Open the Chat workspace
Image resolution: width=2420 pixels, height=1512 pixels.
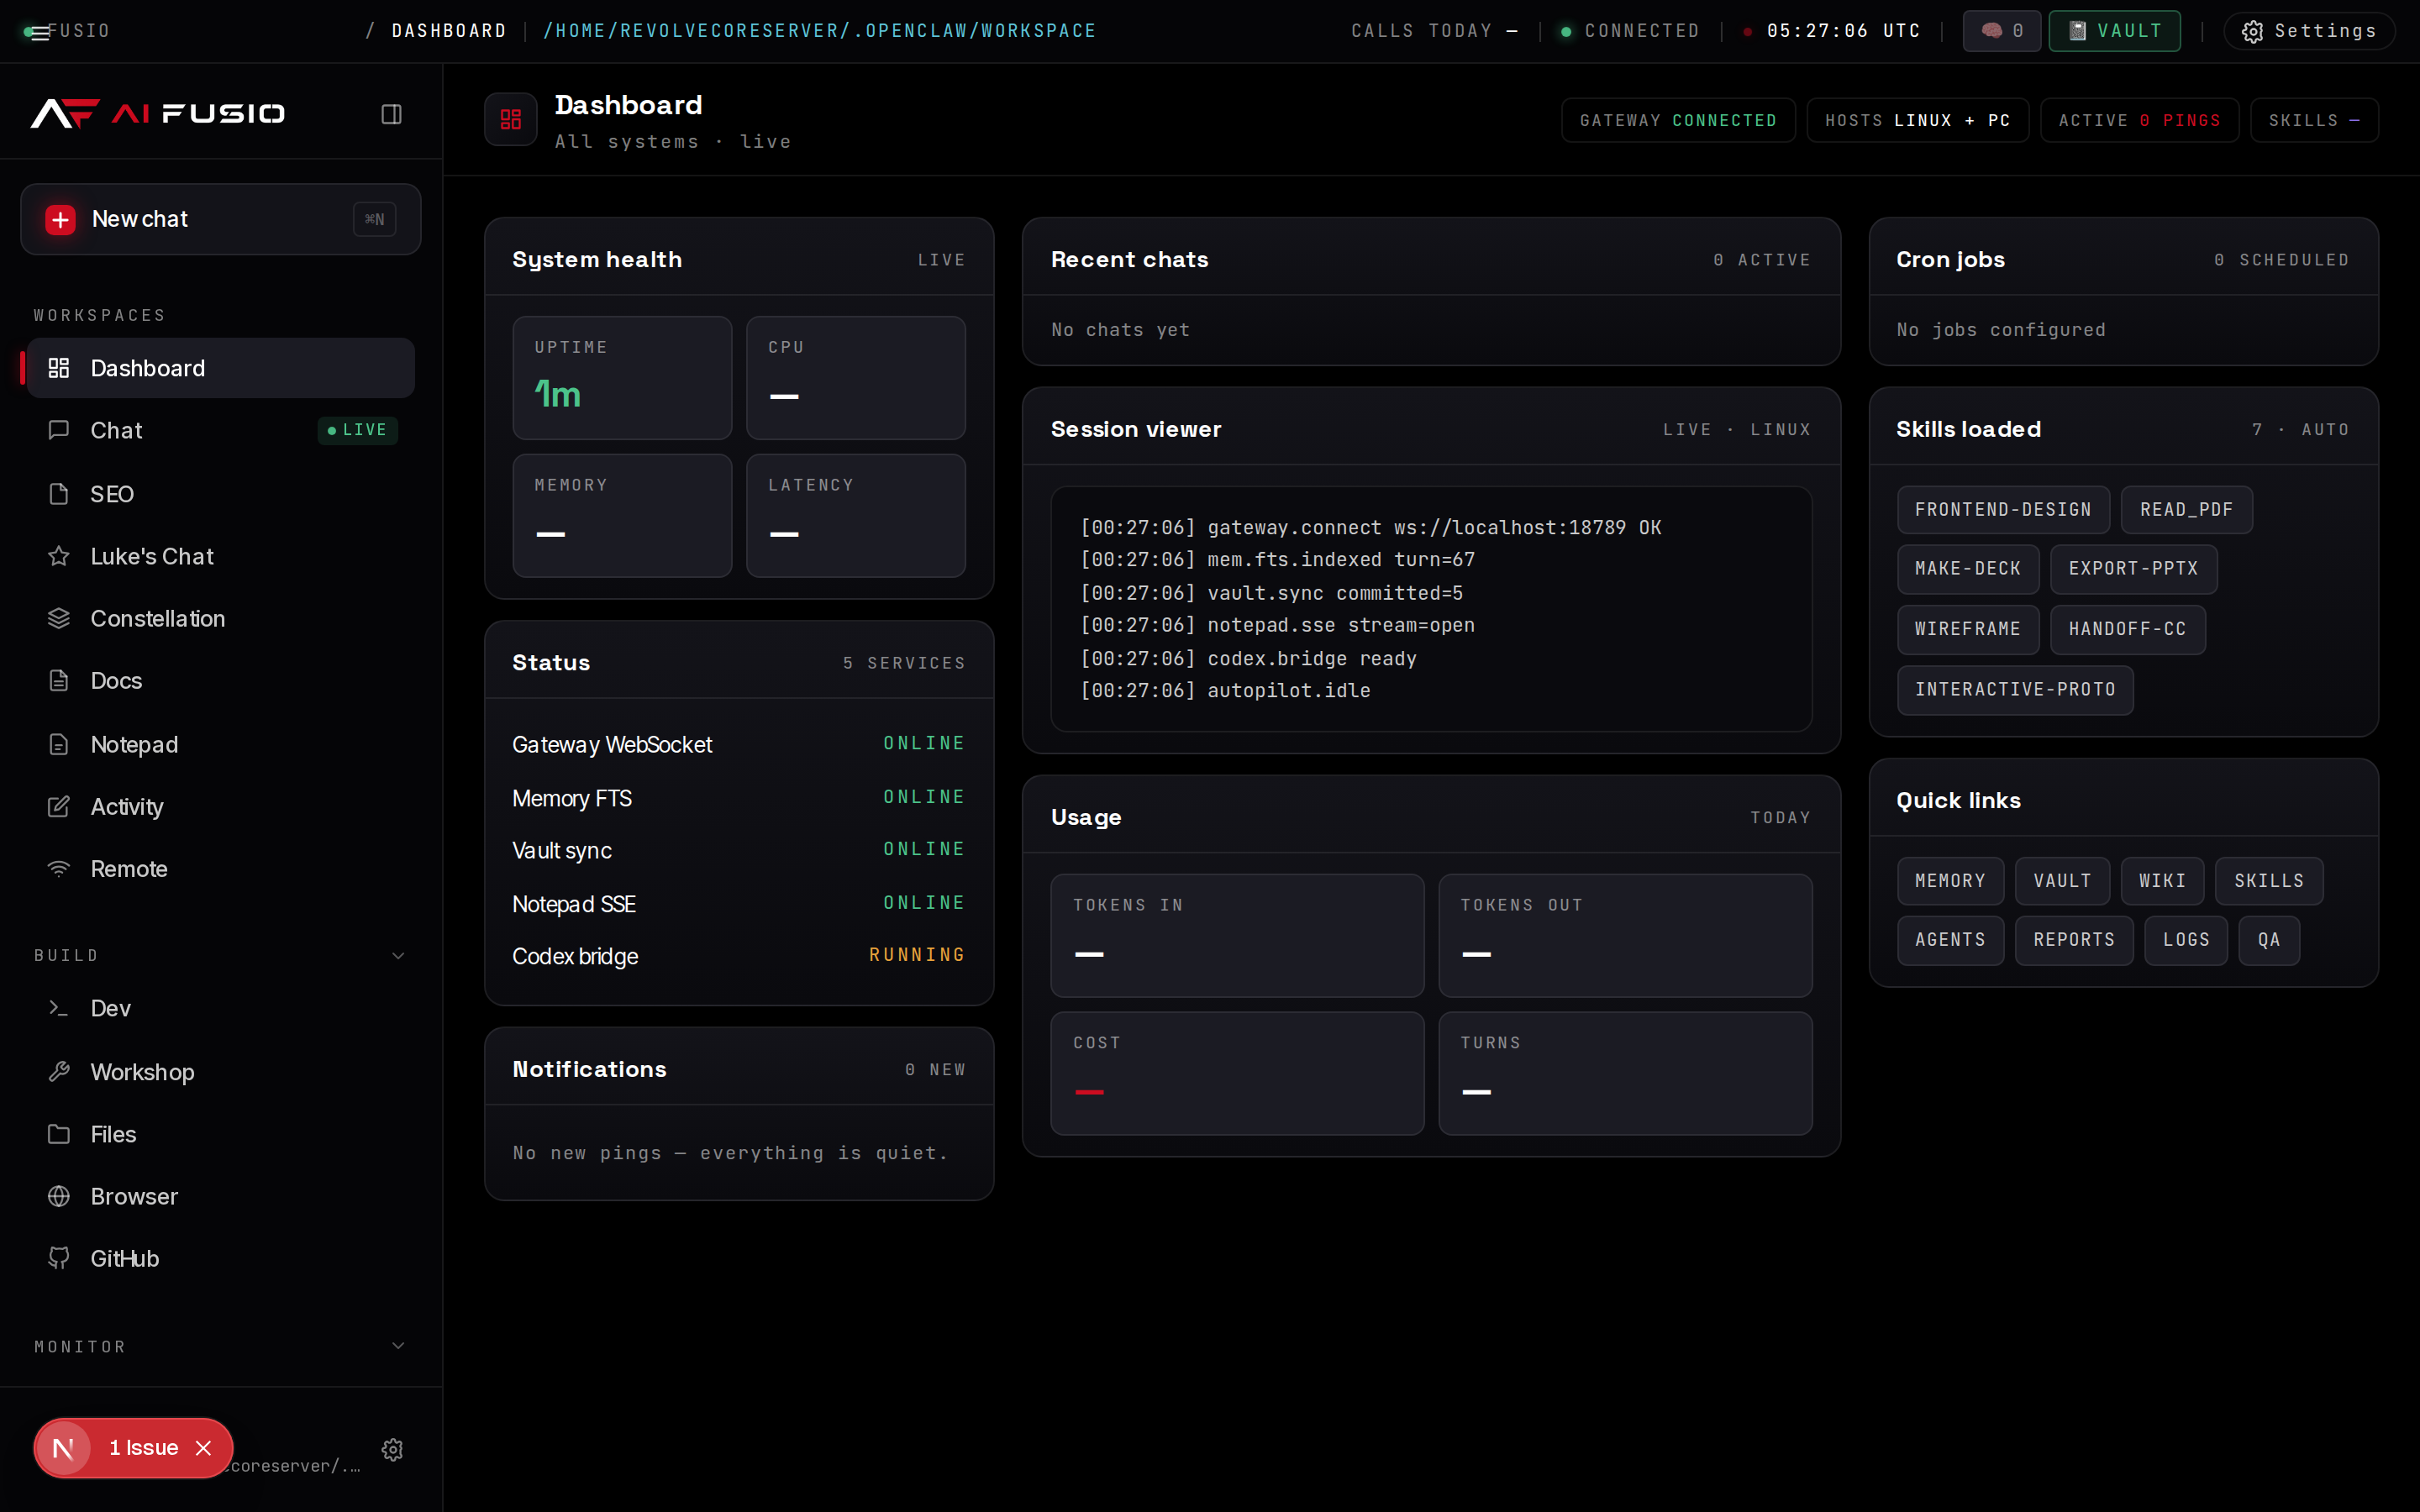(220, 430)
